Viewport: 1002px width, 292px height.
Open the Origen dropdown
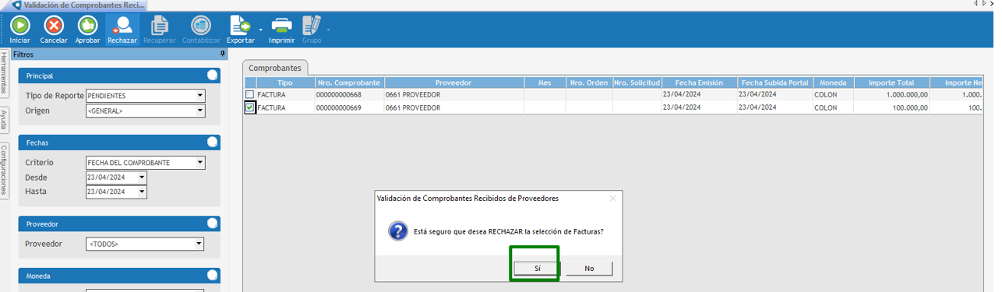[x=200, y=111]
